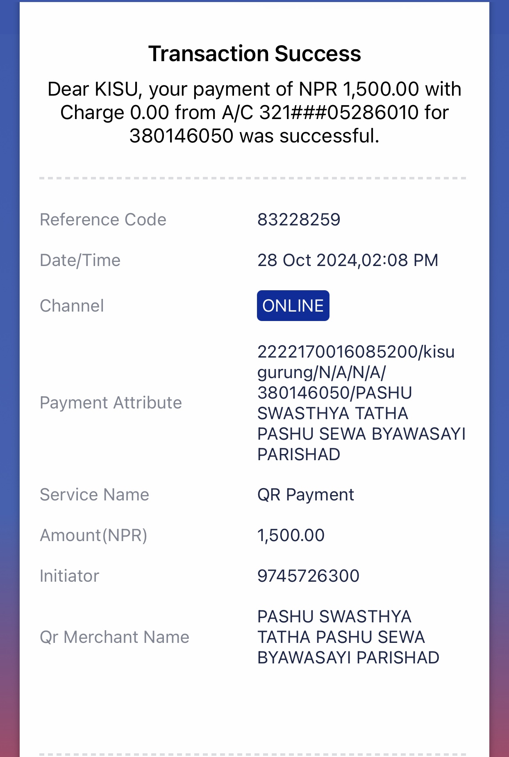Select the Transaction Success heading
509x757 pixels.
coord(254,54)
